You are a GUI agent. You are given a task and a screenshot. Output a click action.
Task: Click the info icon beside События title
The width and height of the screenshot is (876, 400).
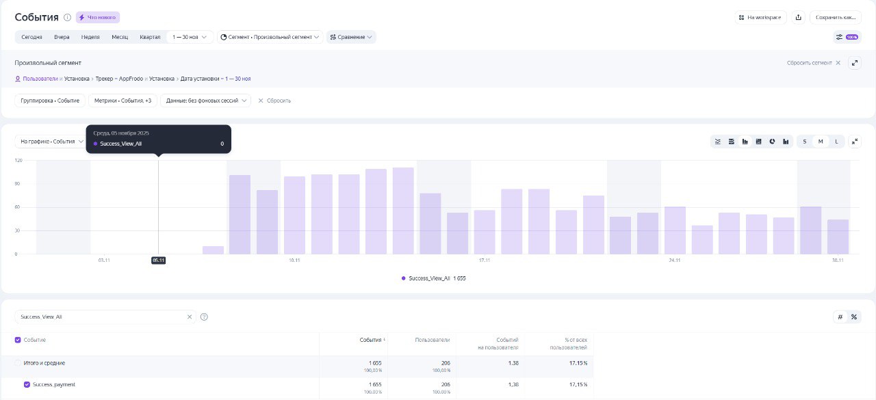click(67, 17)
